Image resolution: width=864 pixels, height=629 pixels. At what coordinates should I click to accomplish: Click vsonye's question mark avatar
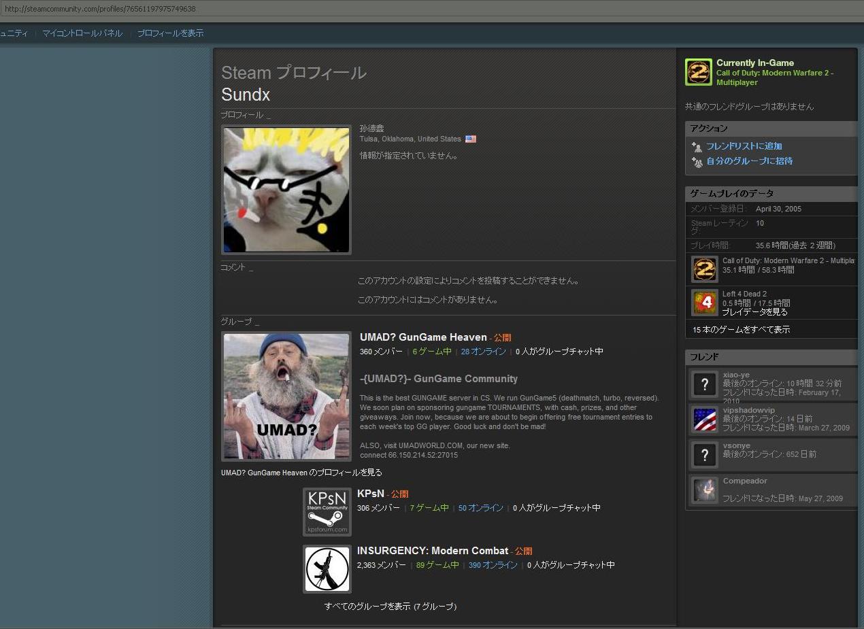click(x=705, y=455)
